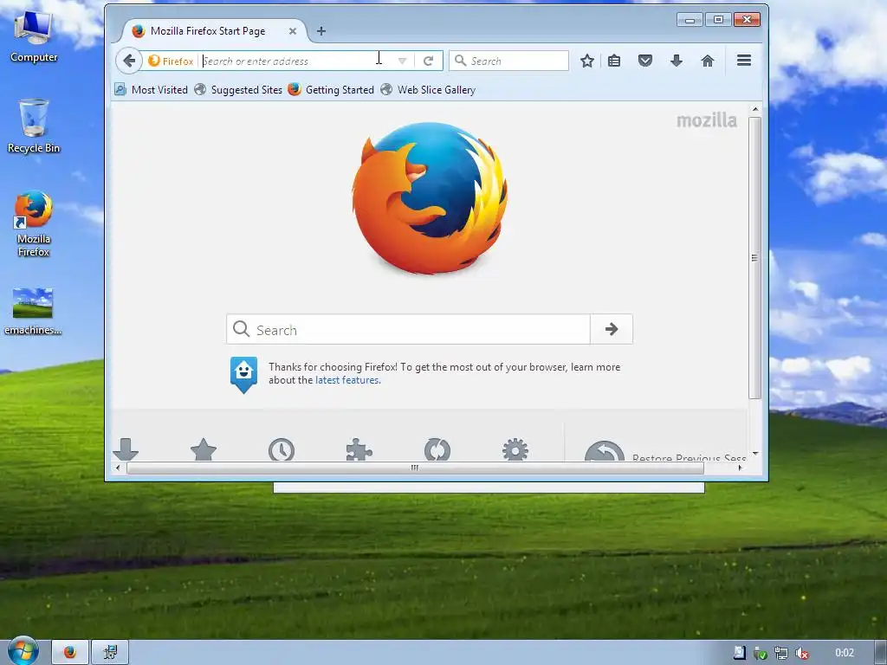887x665 pixels.
Task: Click the horizontal scroll right arrow
Action: (740, 468)
